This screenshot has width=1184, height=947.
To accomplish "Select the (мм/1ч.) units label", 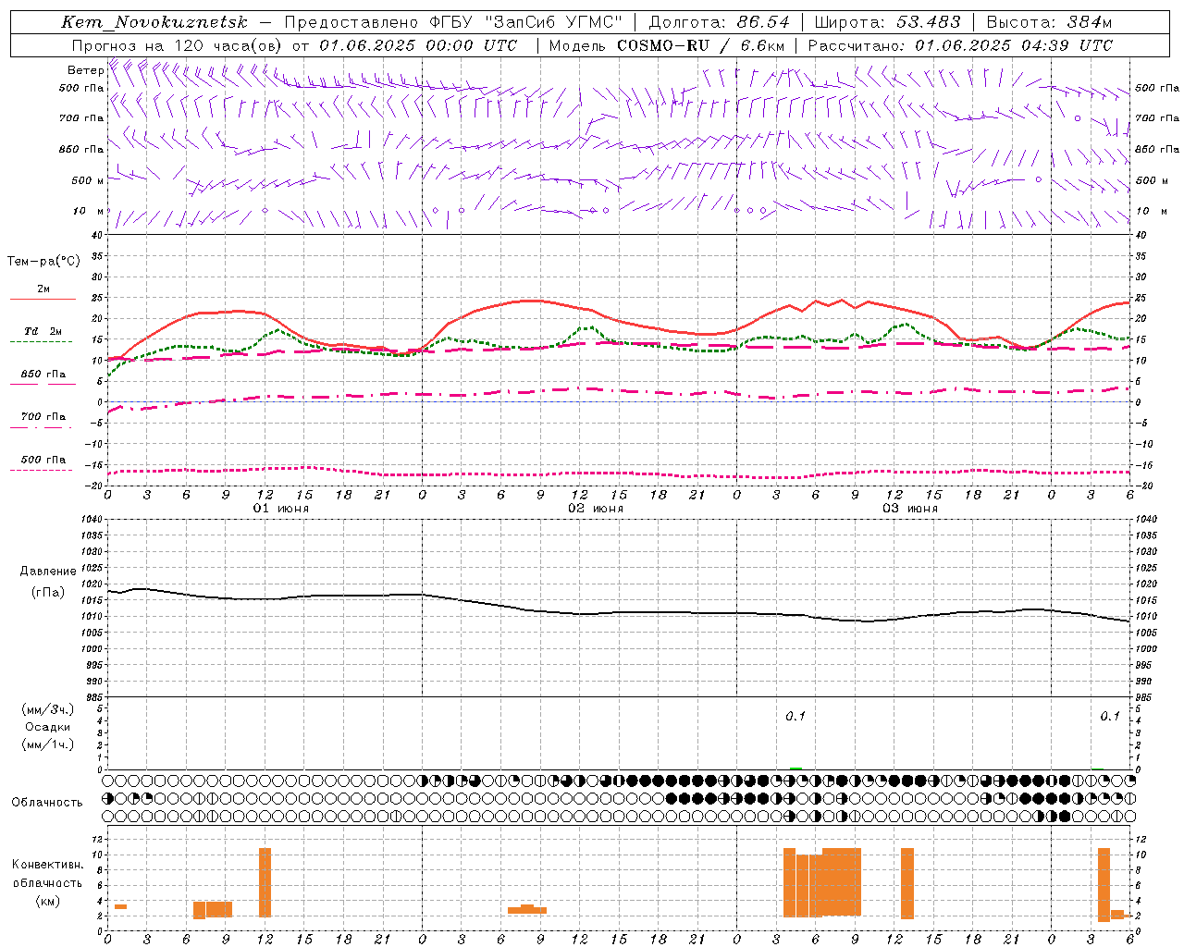I will (47, 744).
